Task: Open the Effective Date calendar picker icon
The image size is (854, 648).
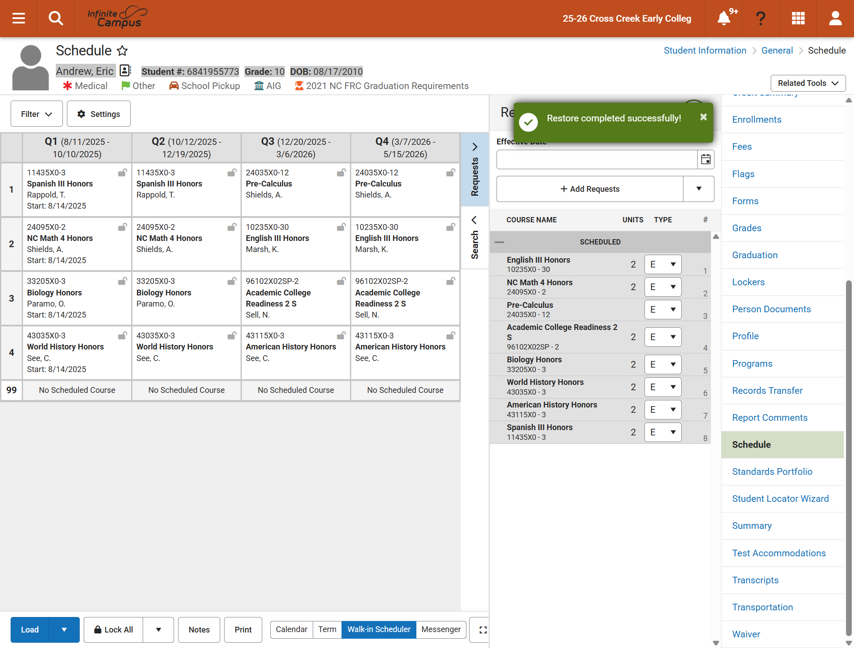Action: 706,159
